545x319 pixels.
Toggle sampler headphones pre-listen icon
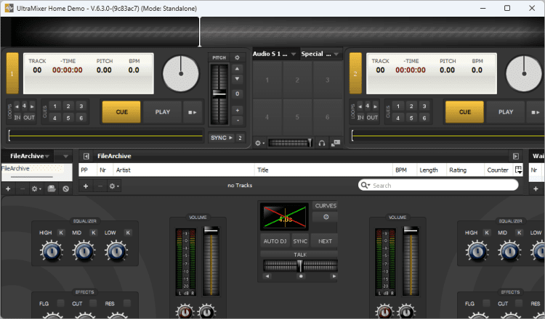click(322, 143)
